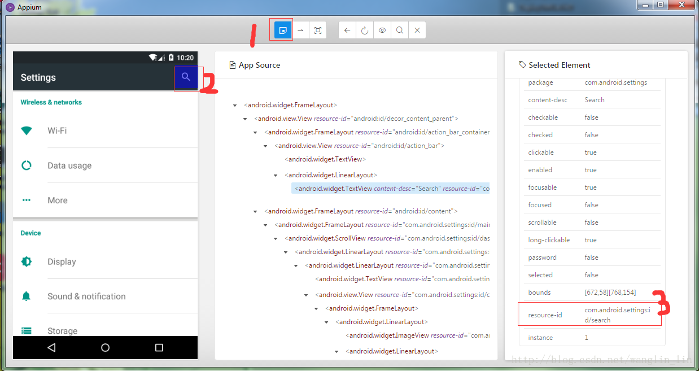Tap the Search magnifier in Settings

click(186, 77)
